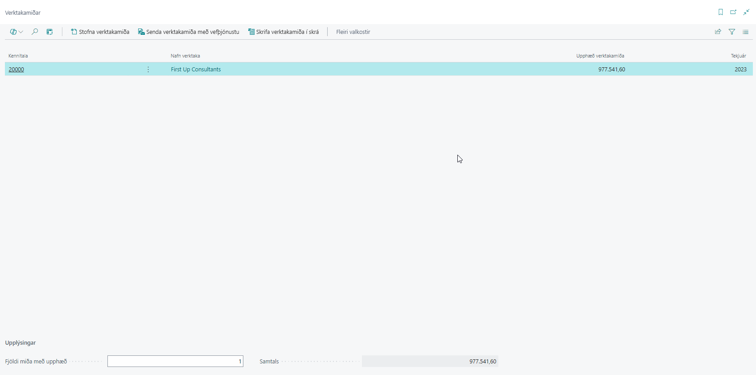Click the list layout icon
Screen dimensions: 756x375
coord(745,32)
